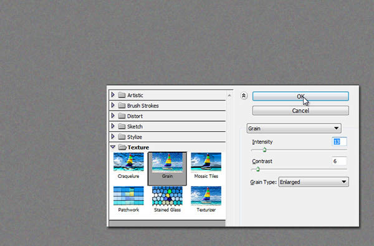
Task: Open the Grain Type dropdown
Action: coord(314,182)
